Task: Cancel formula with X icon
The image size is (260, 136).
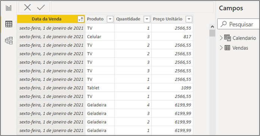Action: pyautogui.click(x=27, y=7)
